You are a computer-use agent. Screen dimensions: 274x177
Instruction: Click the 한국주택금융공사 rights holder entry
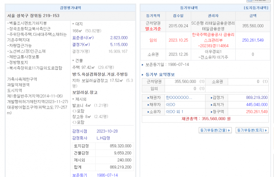tap(213, 35)
